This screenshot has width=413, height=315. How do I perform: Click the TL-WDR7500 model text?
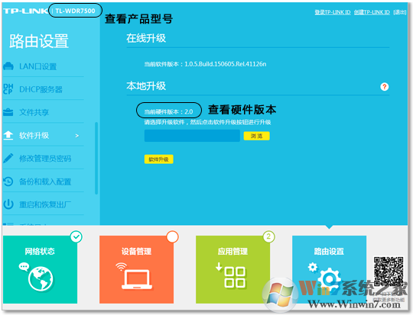click(75, 11)
